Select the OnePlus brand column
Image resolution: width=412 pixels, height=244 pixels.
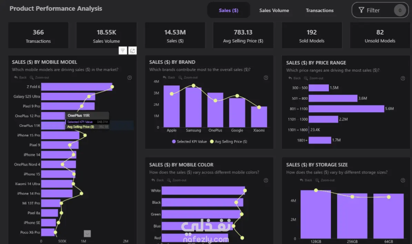click(215, 110)
